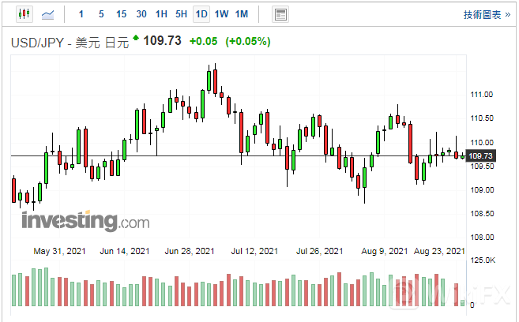Select the candlestick chart type icon
Image resolution: width=519 pixels, height=322 pixels.
click(x=23, y=14)
